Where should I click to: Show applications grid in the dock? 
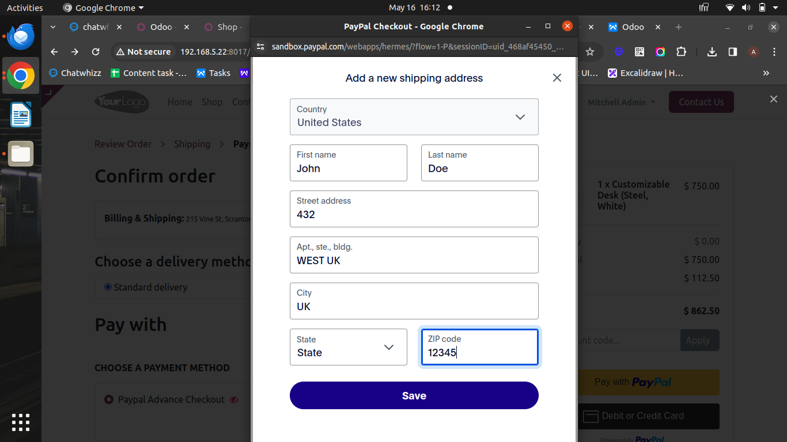tap(21, 422)
